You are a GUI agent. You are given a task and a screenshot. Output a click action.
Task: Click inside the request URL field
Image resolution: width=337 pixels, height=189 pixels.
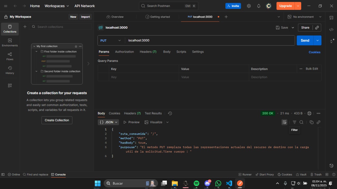point(184,40)
